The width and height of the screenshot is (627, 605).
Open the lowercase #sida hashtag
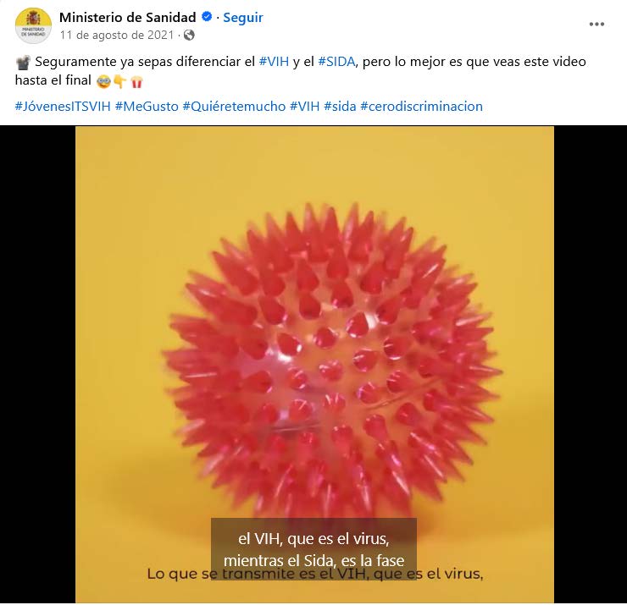(x=340, y=107)
